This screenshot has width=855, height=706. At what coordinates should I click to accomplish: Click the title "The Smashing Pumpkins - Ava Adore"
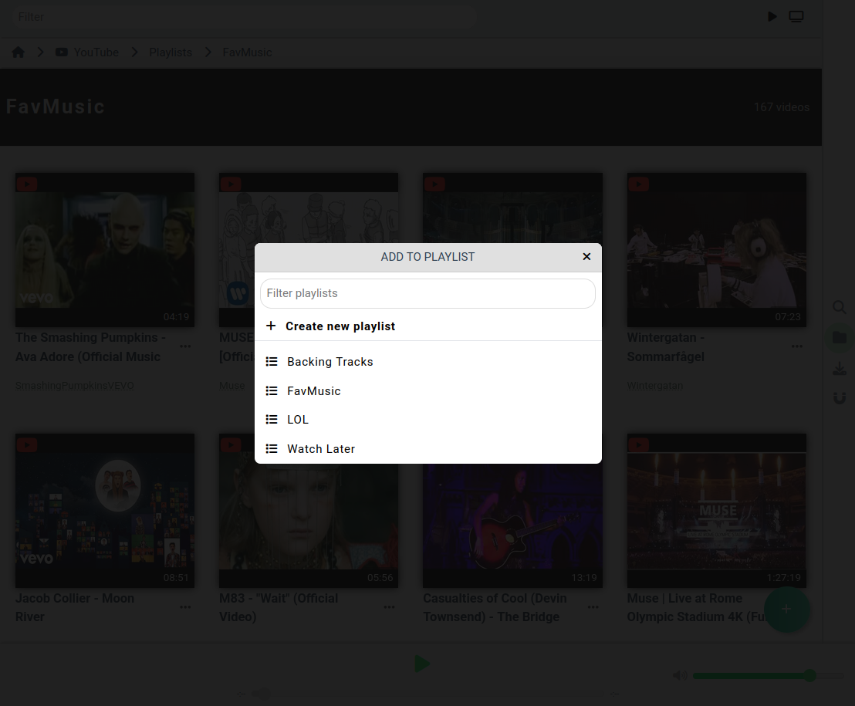pyautogui.click(x=90, y=347)
